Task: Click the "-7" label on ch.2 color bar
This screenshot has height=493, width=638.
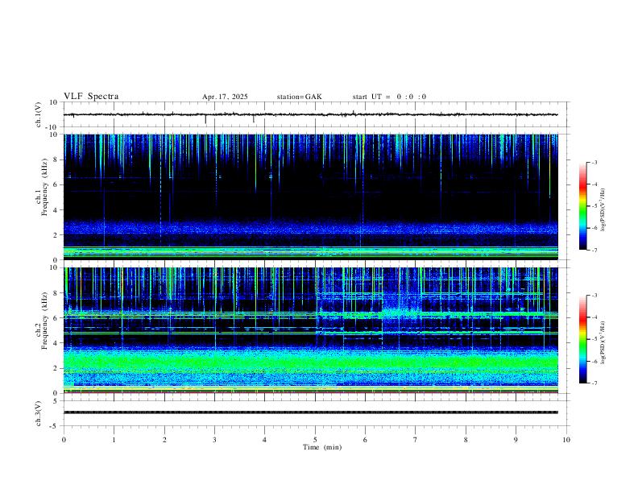Action: coord(594,383)
